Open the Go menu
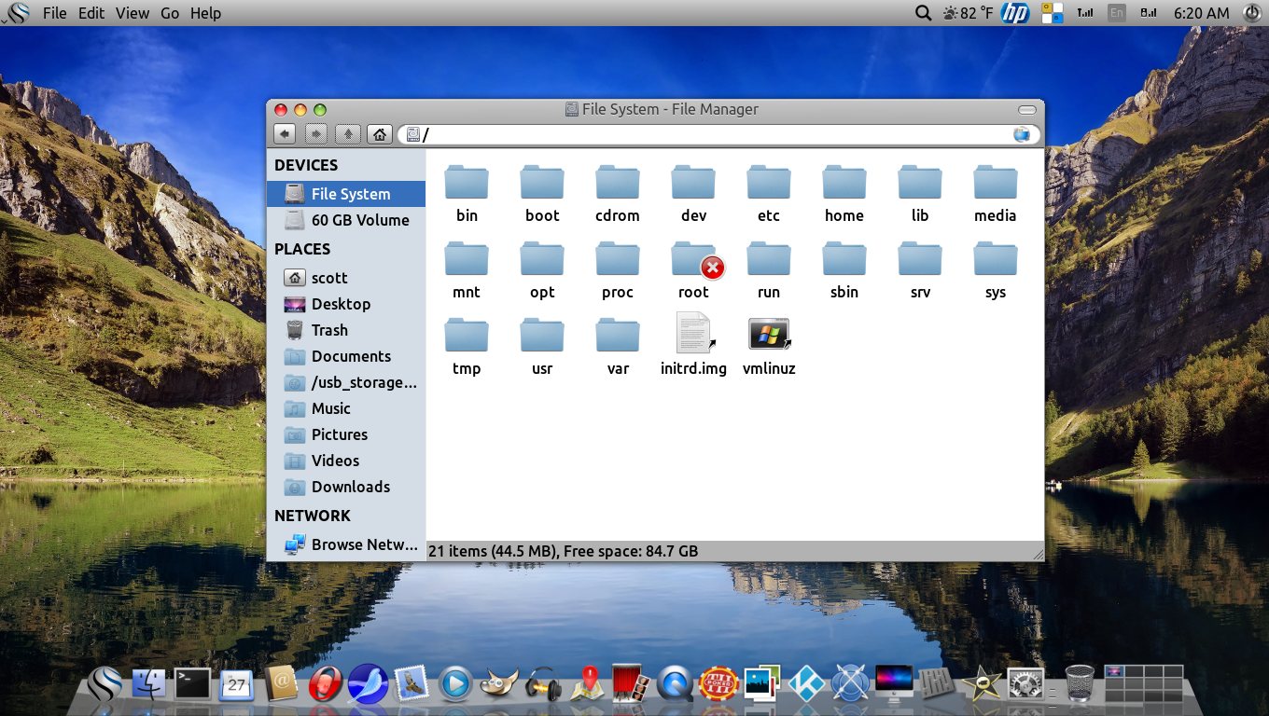Screen dimensions: 1269x716 (x=170, y=13)
